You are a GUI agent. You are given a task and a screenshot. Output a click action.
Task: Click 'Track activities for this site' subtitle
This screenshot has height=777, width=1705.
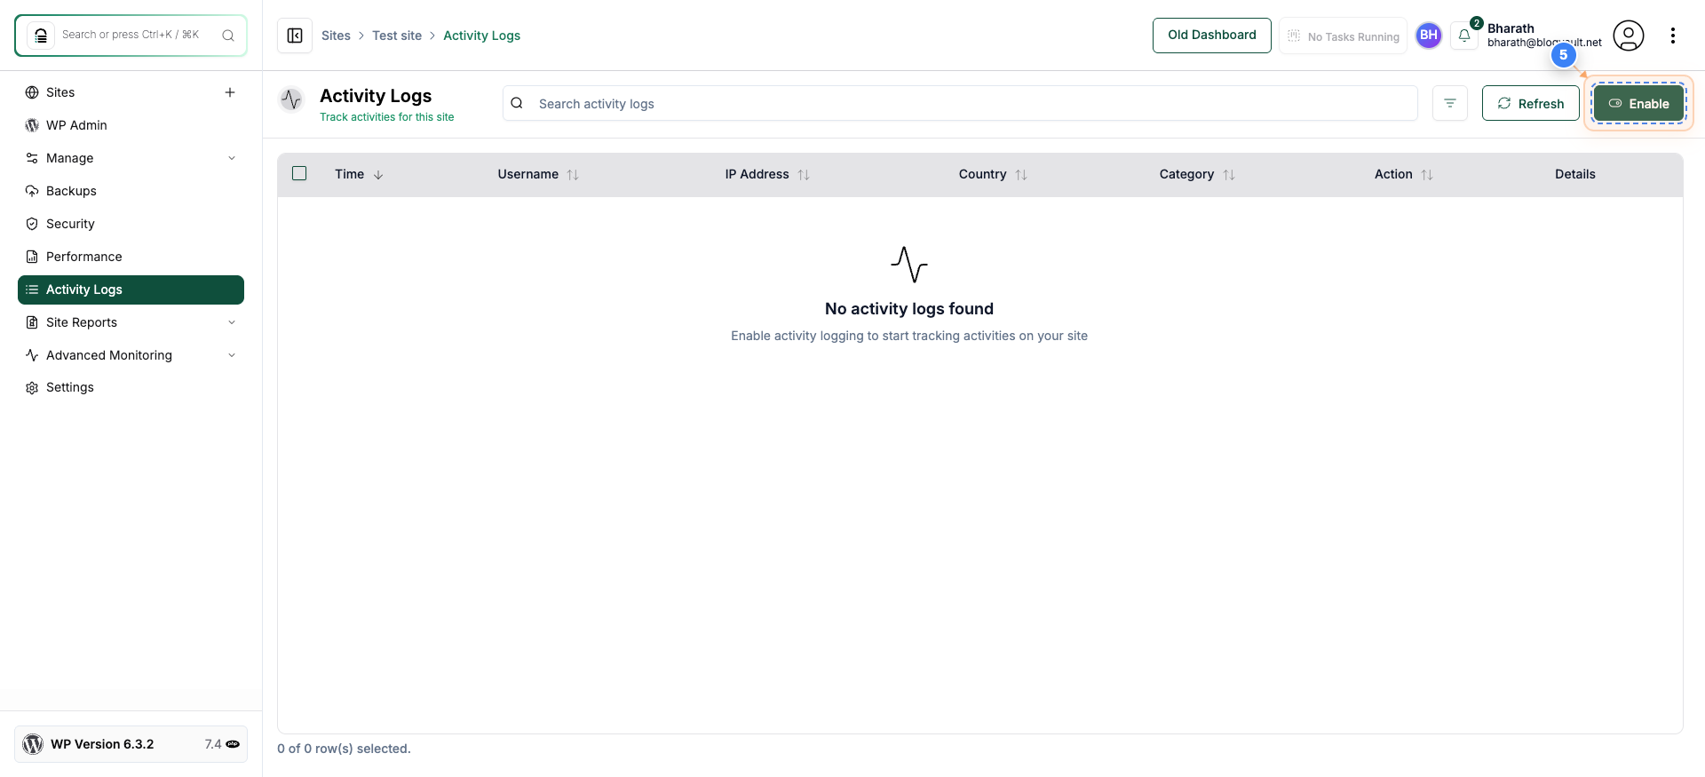click(x=386, y=117)
